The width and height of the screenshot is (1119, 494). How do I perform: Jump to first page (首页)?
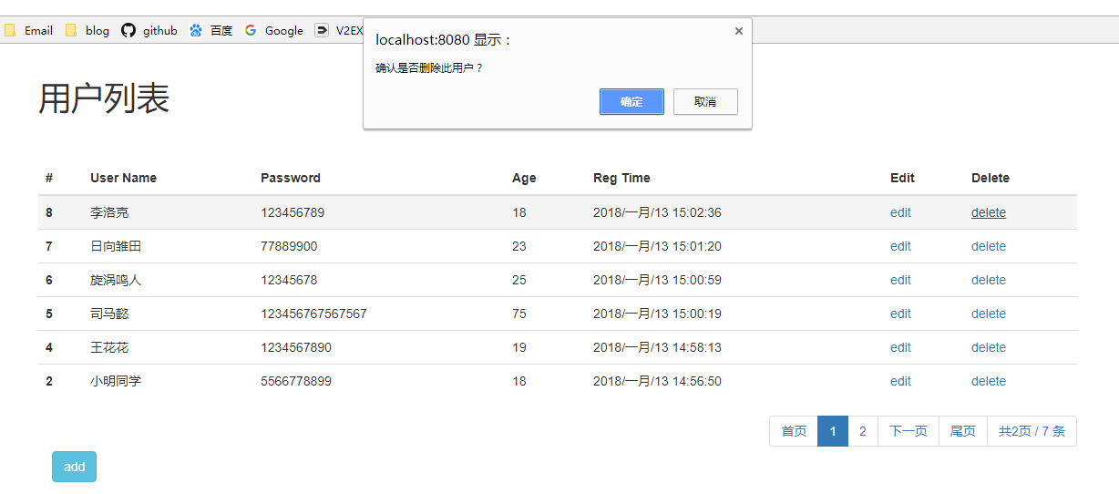tap(794, 431)
